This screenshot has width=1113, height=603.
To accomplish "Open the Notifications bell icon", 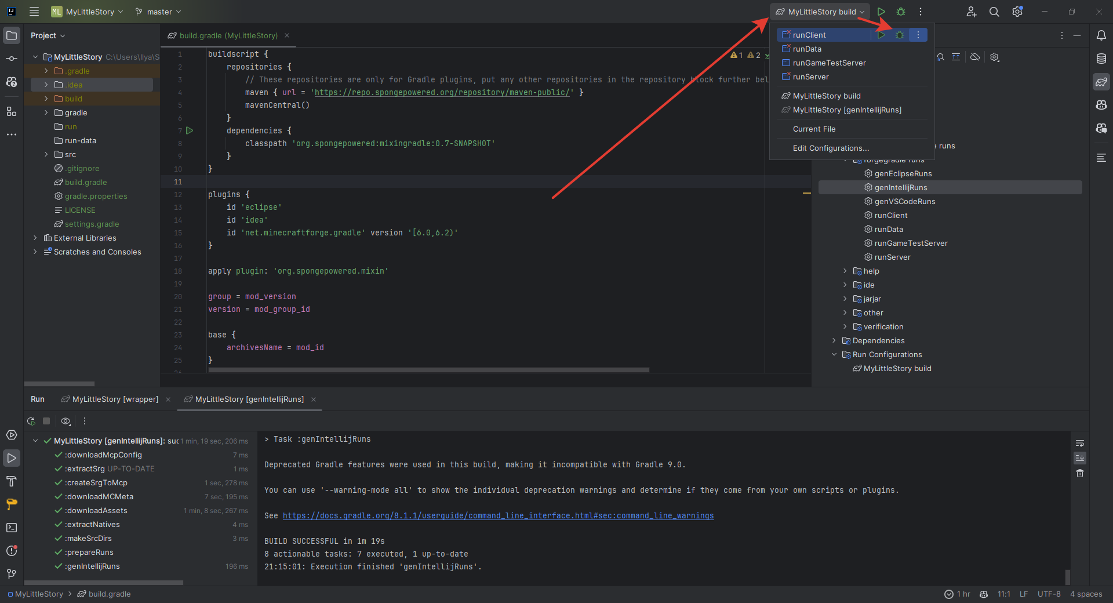I will coord(1101,35).
